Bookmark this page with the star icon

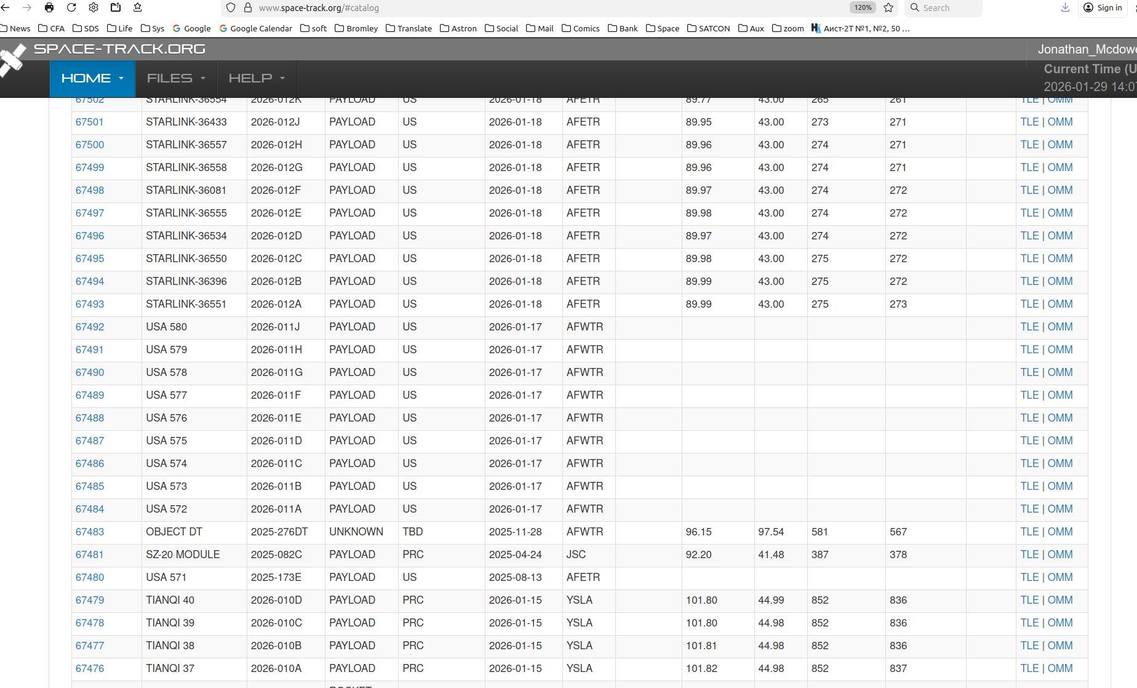[x=888, y=7]
